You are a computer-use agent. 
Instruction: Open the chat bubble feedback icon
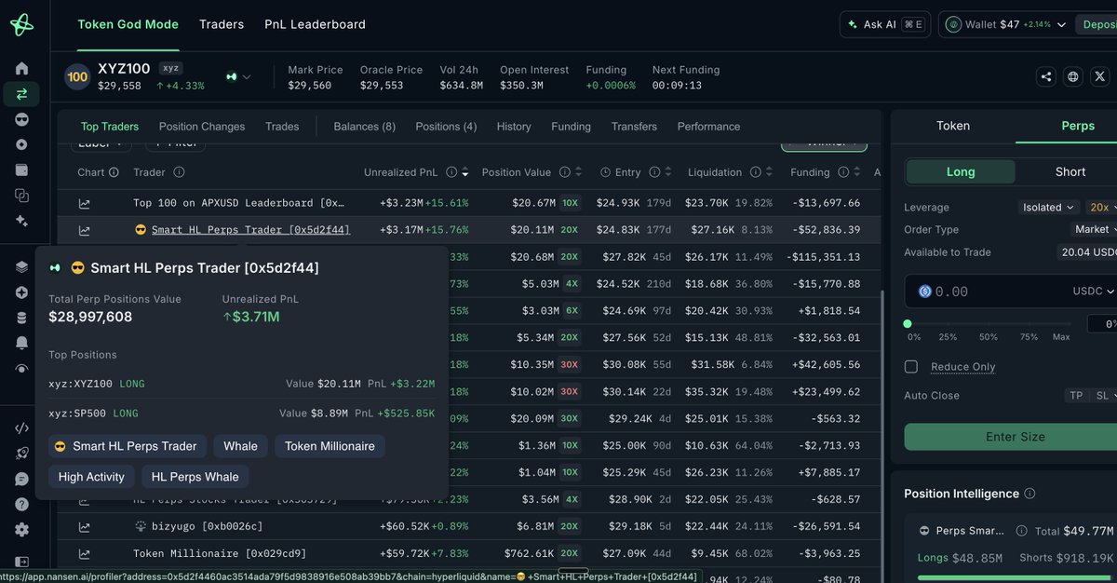coord(21,479)
